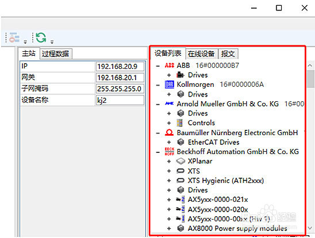Expand Drives under ABB
The image size is (315, 238).
[169, 75]
